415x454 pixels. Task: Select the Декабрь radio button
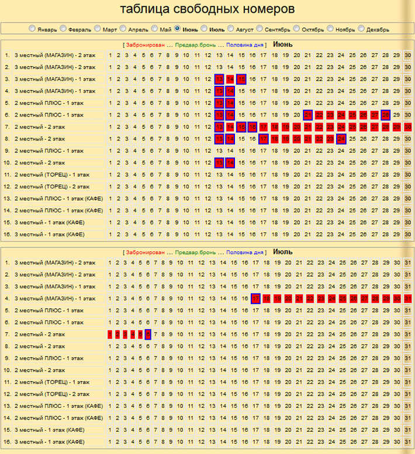361,29
